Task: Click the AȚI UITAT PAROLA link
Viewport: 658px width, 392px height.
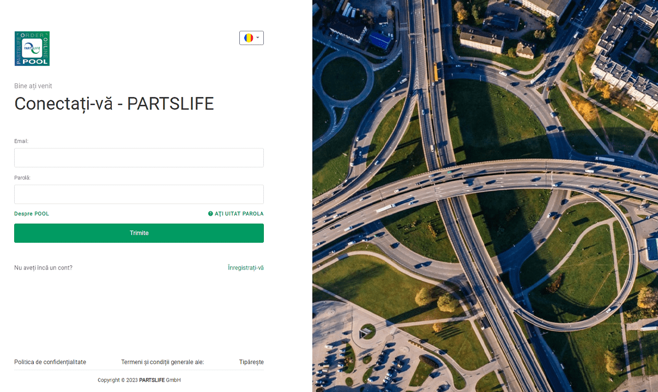Action: 236,214
